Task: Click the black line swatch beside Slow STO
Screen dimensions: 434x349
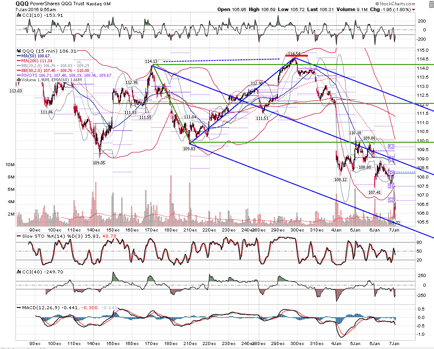Action: tap(19, 236)
